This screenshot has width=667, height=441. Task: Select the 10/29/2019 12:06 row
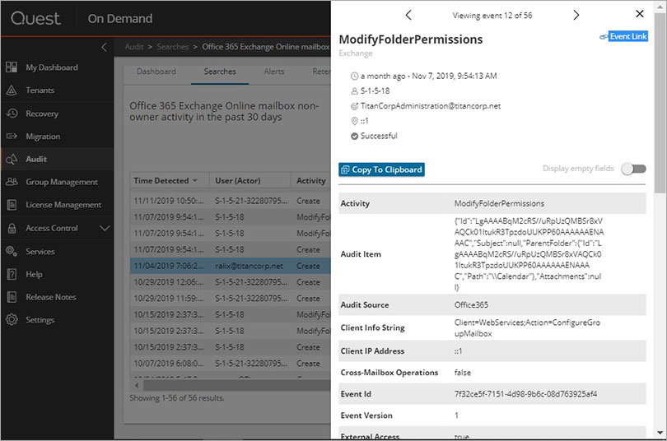[230, 282]
